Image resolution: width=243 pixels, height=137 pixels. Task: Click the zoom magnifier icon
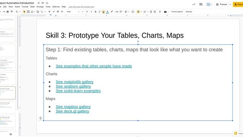17,12
